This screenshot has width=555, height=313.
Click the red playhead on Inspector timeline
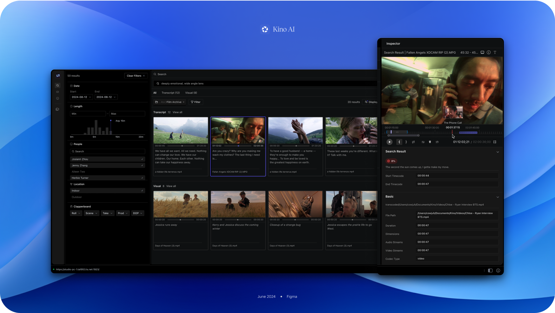coord(452,132)
